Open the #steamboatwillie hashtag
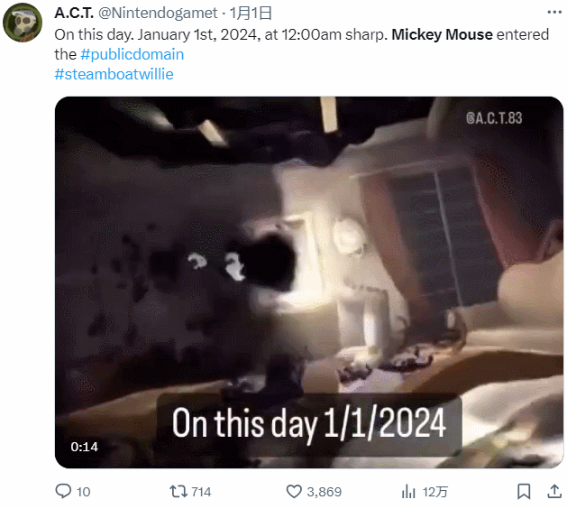This screenshot has height=509, width=567. pos(114,74)
